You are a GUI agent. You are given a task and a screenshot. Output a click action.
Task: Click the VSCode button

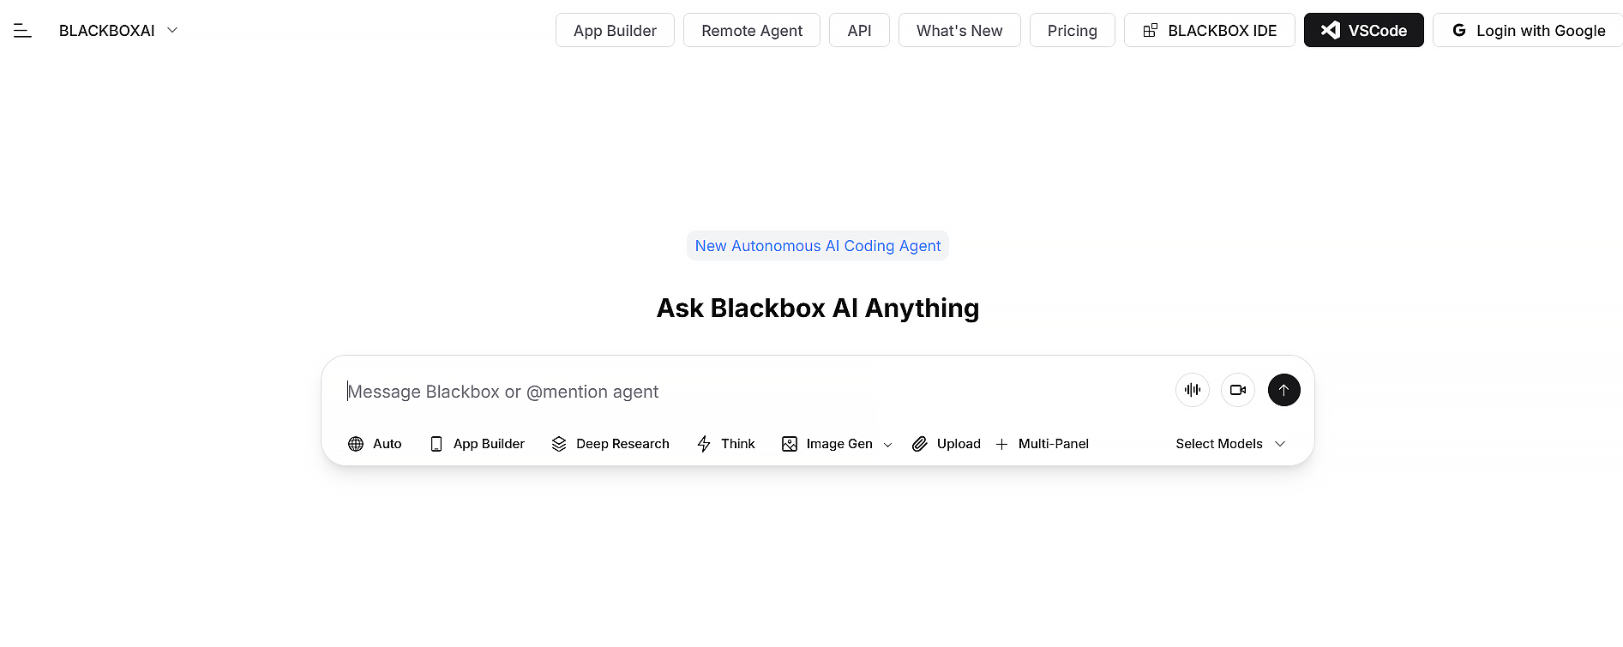[x=1363, y=30]
